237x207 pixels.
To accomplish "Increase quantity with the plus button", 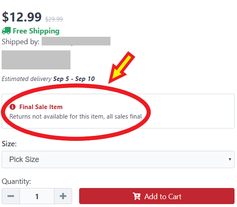I will point(63,196).
